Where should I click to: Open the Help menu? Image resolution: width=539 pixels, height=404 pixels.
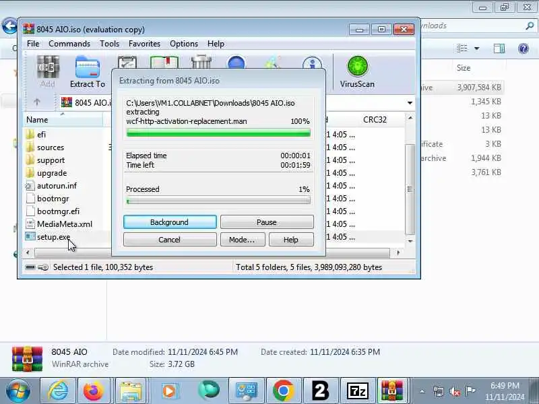click(x=216, y=44)
